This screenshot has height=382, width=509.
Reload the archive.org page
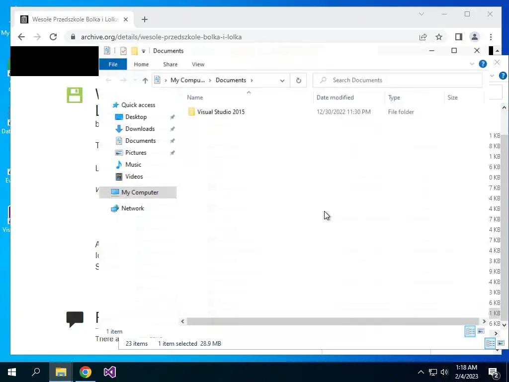(53, 37)
